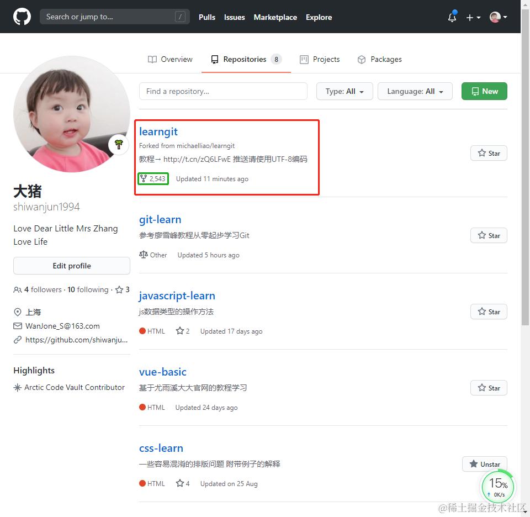The width and height of the screenshot is (530, 517).
Task: Click the Find a repository input
Action: pos(223,91)
